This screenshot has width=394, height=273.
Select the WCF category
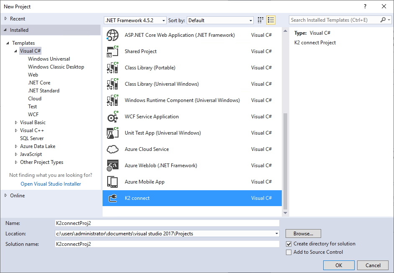pos(33,115)
